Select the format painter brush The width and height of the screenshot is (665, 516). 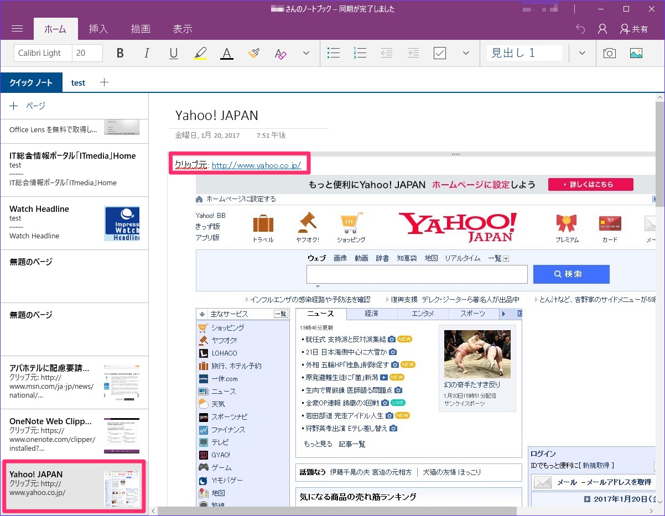253,53
